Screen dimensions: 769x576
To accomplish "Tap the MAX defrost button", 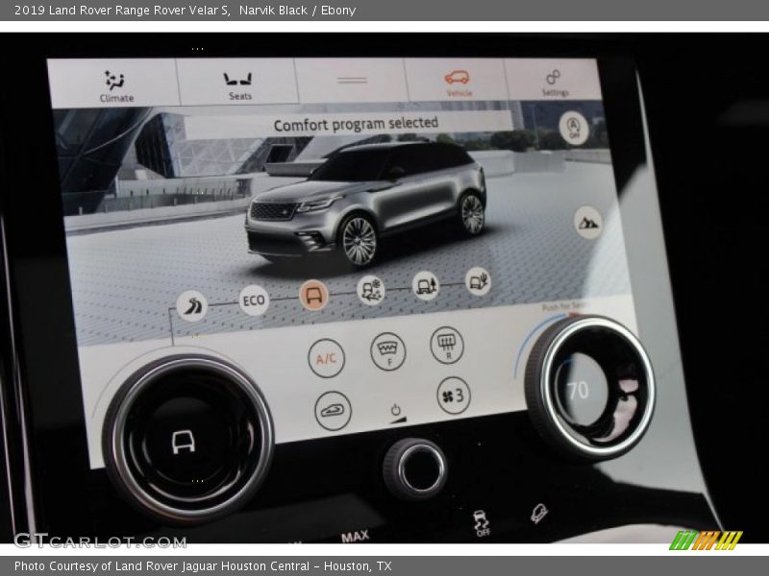I will pos(355,537).
